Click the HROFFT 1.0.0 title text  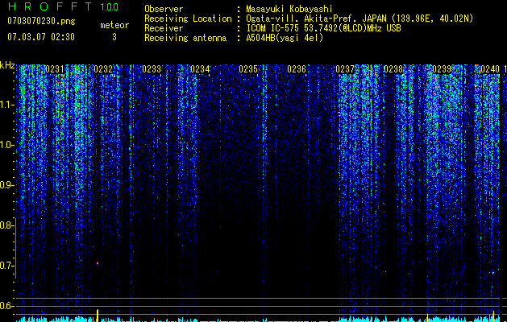coord(63,6)
